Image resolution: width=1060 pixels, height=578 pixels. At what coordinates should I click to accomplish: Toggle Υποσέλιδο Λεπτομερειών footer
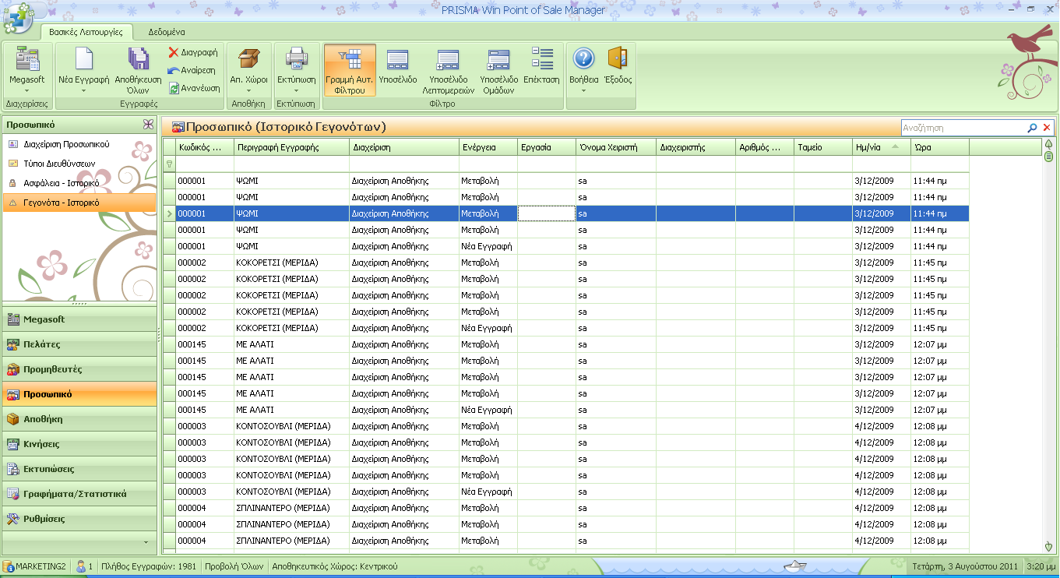point(448,69)
